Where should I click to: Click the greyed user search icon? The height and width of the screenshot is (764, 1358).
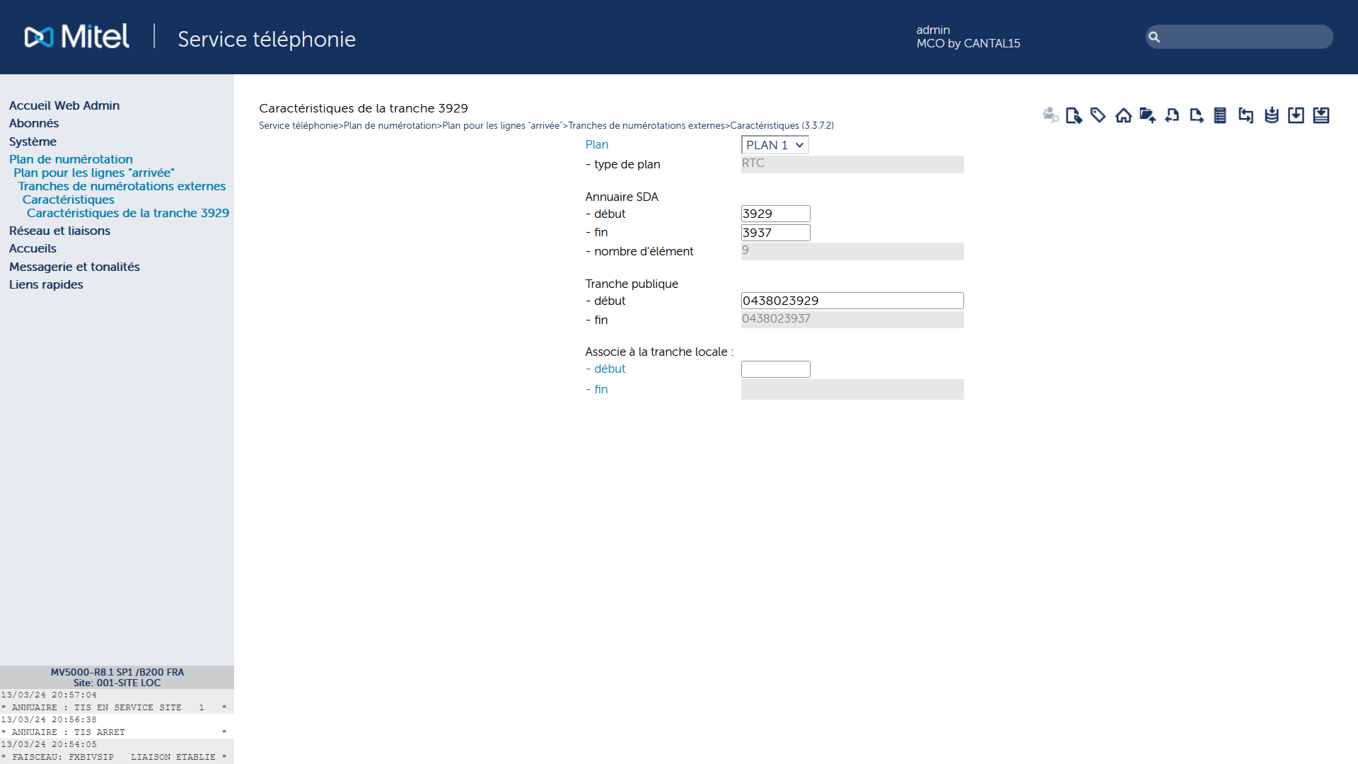coord(1050,115)
